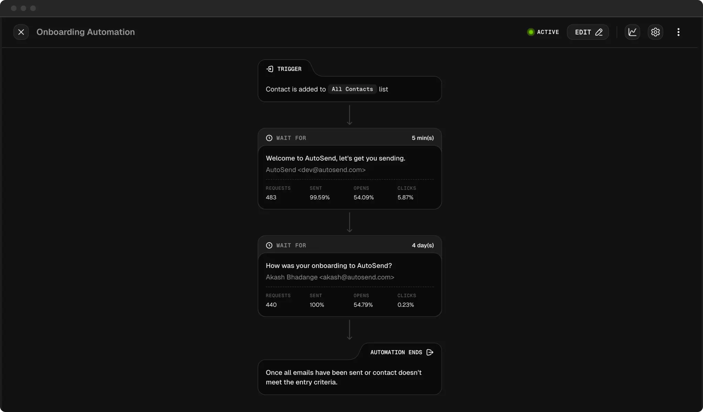The height and width of the screenshot is (412, 703).
Task: Open the automation settings gear
Action: [655, 32]
